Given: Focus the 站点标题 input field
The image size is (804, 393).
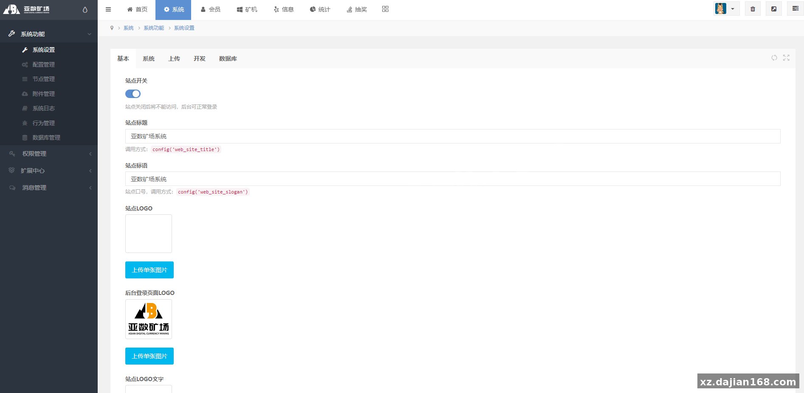Looking at the screenshot, I should click(453, 136).
